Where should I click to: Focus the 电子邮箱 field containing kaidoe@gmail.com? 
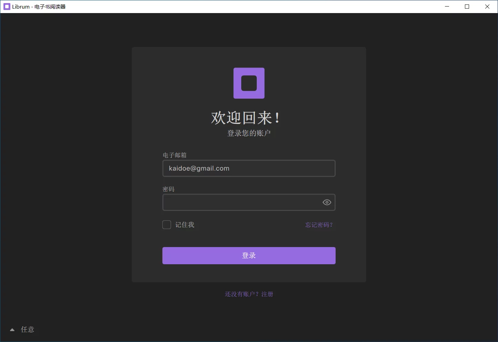point(248,168)
